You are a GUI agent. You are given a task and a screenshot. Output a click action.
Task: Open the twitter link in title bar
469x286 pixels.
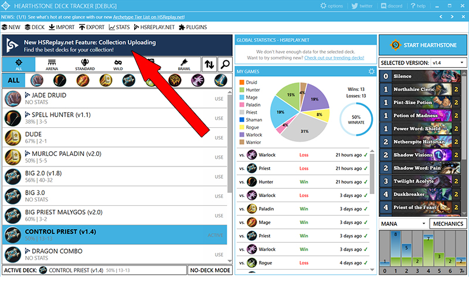tap(362, 6)
